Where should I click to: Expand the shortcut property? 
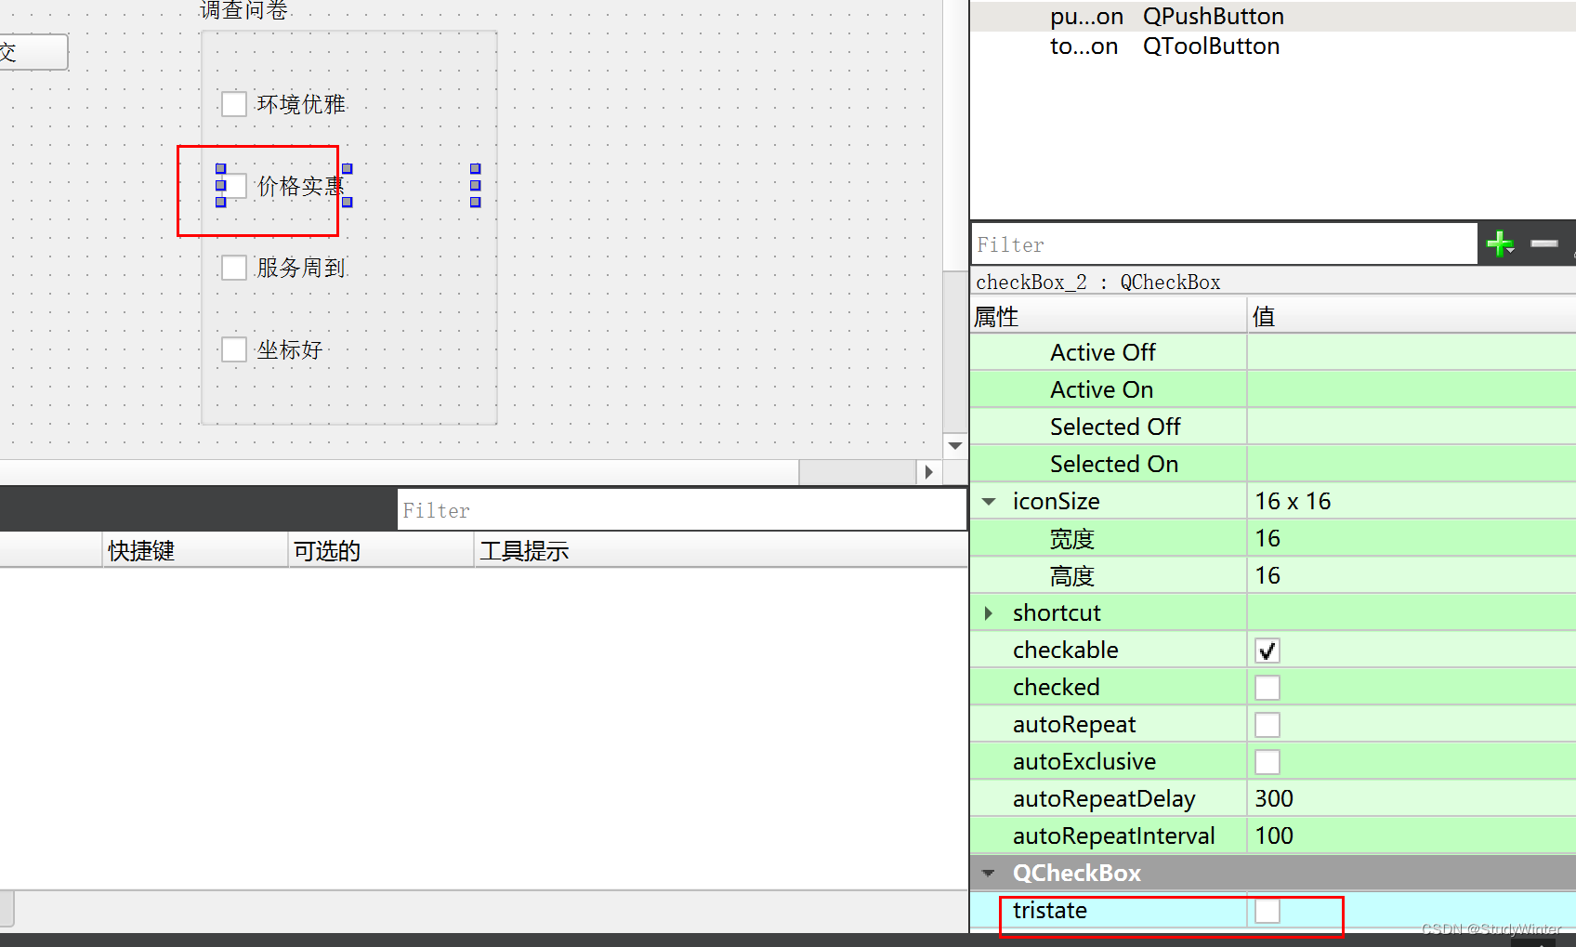pos(989,613)
